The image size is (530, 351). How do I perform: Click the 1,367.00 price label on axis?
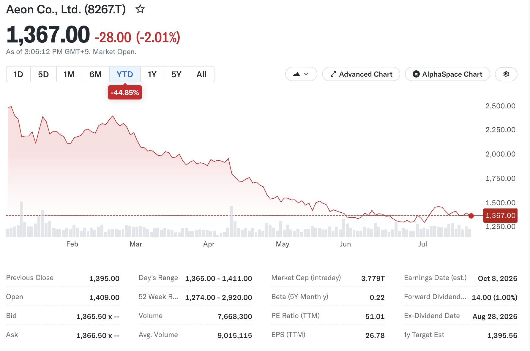[x=500, y=216]
